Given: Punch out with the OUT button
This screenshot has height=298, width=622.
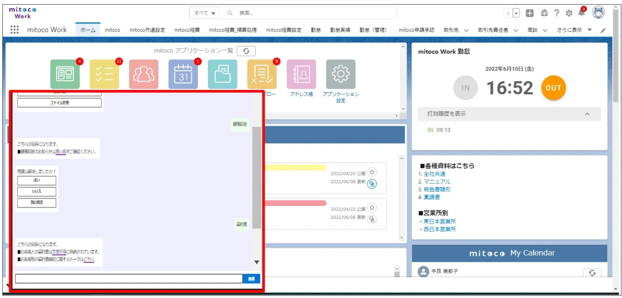Looking at the screenshot, I should pos(553,88).
